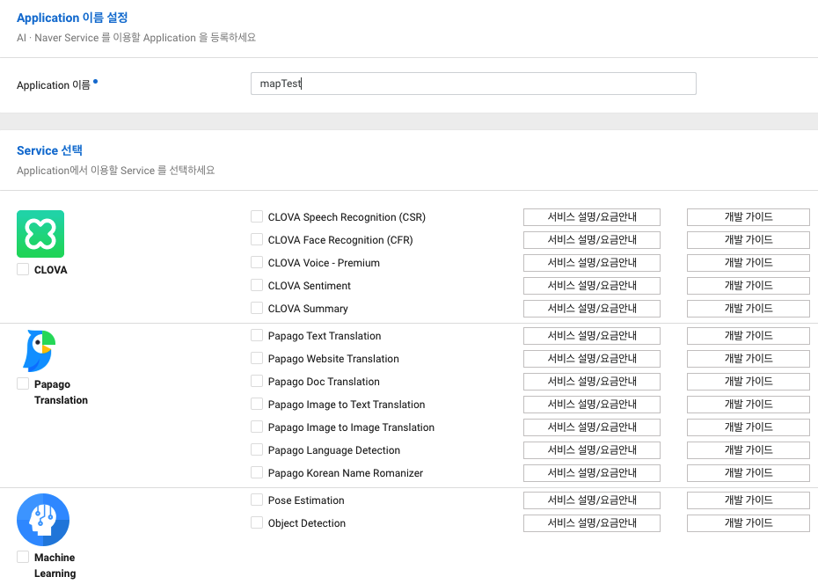This screenshot has width=818, height=584.
Task: Open 서비스 설명/요금안내 for CLOVA Speech Recognition
Action: pos(592,217)
